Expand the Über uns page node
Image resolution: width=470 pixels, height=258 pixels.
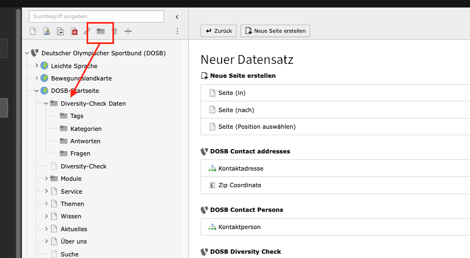point(46,241)
